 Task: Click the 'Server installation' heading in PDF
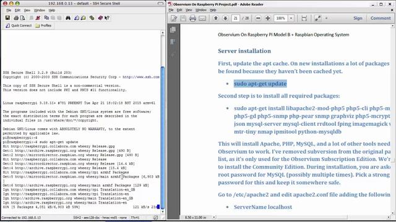[x=244, y=51]
